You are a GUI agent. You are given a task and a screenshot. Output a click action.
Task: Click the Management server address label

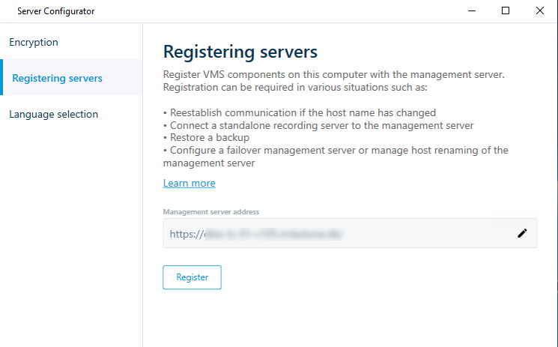pos(211,212)
